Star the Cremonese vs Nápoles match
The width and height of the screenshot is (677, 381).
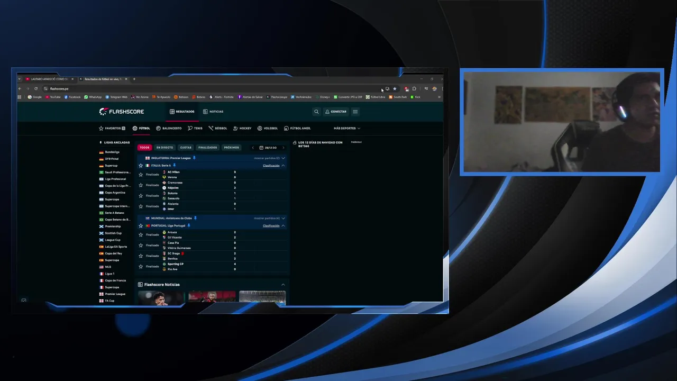click(x=141, y=185)
